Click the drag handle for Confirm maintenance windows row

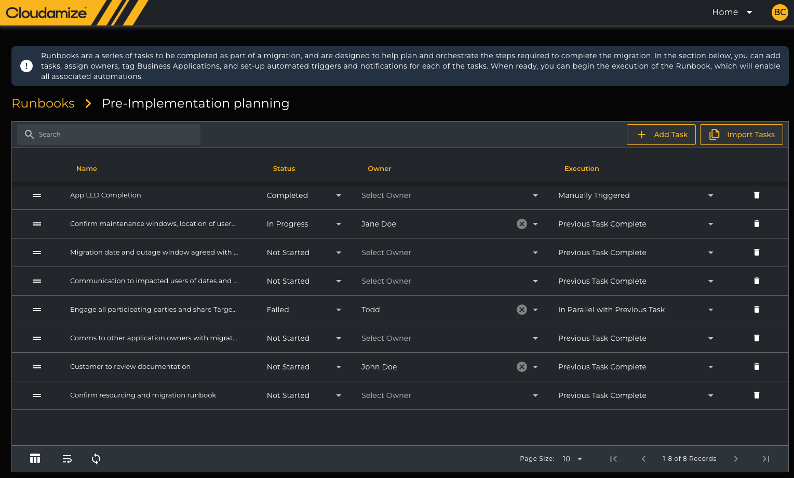[37, 224]
